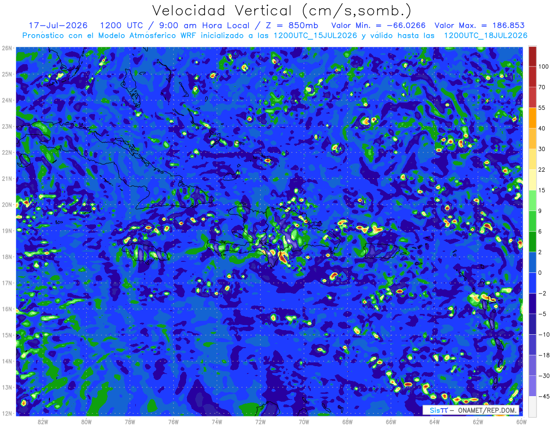Click the color bar label "22"
Screen dimensions: 554x428
coord(542,169)
